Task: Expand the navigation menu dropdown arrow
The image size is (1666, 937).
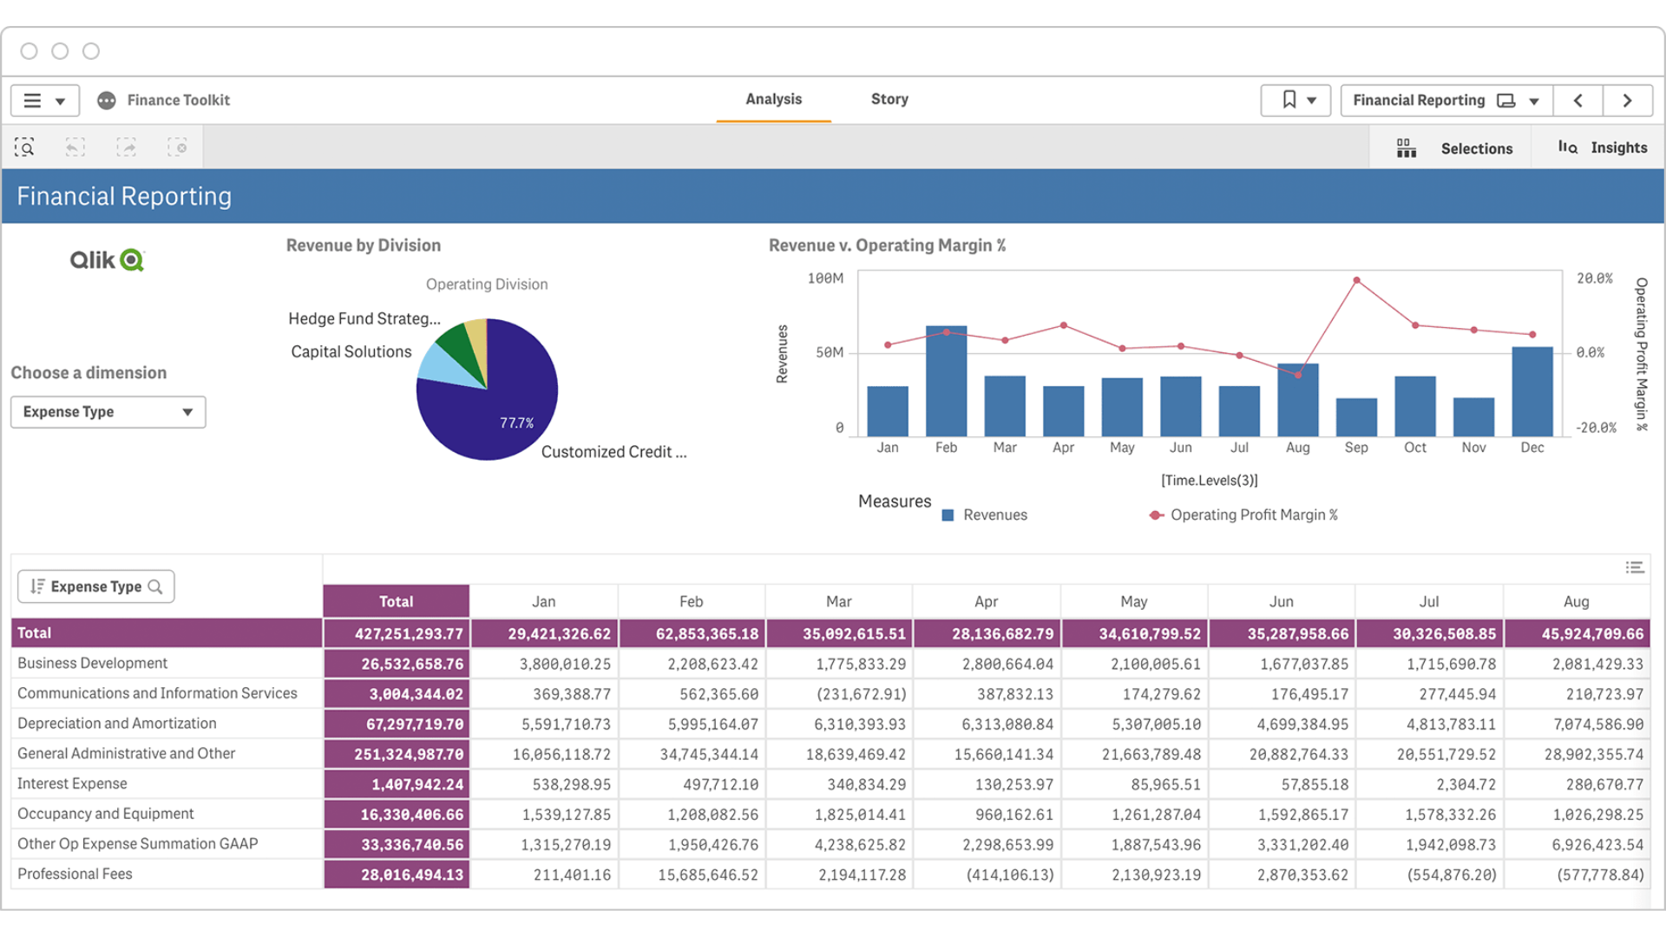Action: coord(59,100)
